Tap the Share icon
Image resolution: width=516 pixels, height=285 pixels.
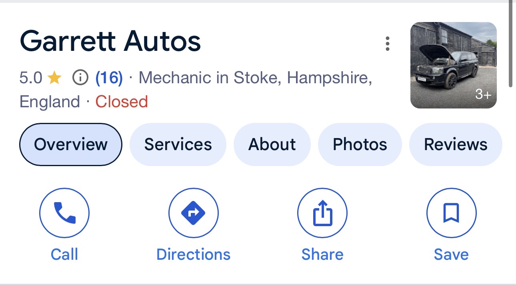[x=322, y=213]
